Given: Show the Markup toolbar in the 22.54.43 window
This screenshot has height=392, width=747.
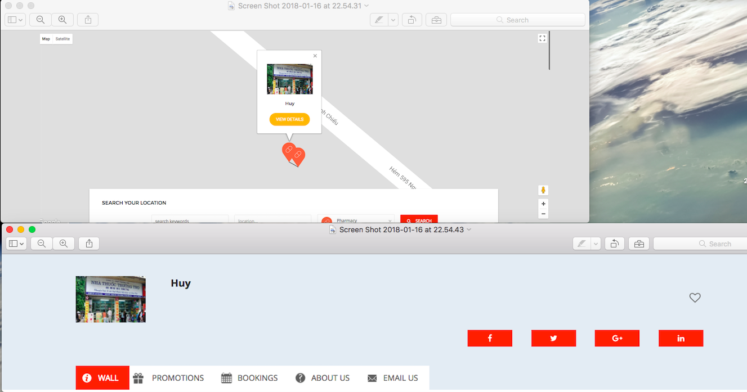Looking at the screenshot, I should pyautogui.click(x=639, y=244).
